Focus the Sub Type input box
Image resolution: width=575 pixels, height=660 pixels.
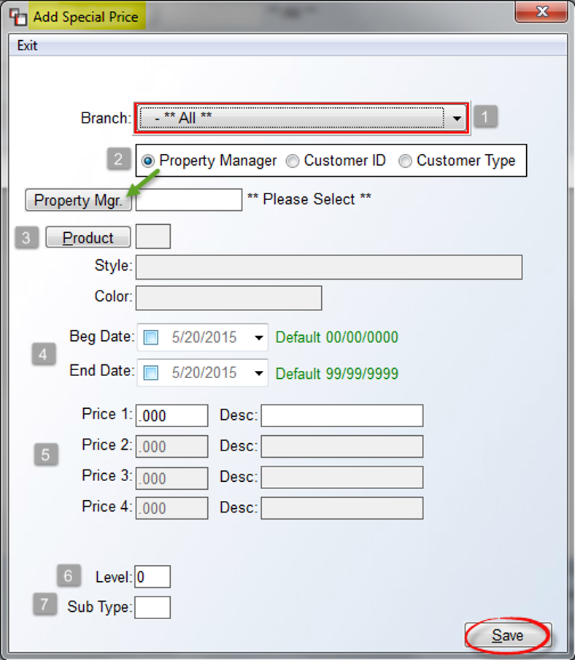pyautogui.click(x=153, y=607)
